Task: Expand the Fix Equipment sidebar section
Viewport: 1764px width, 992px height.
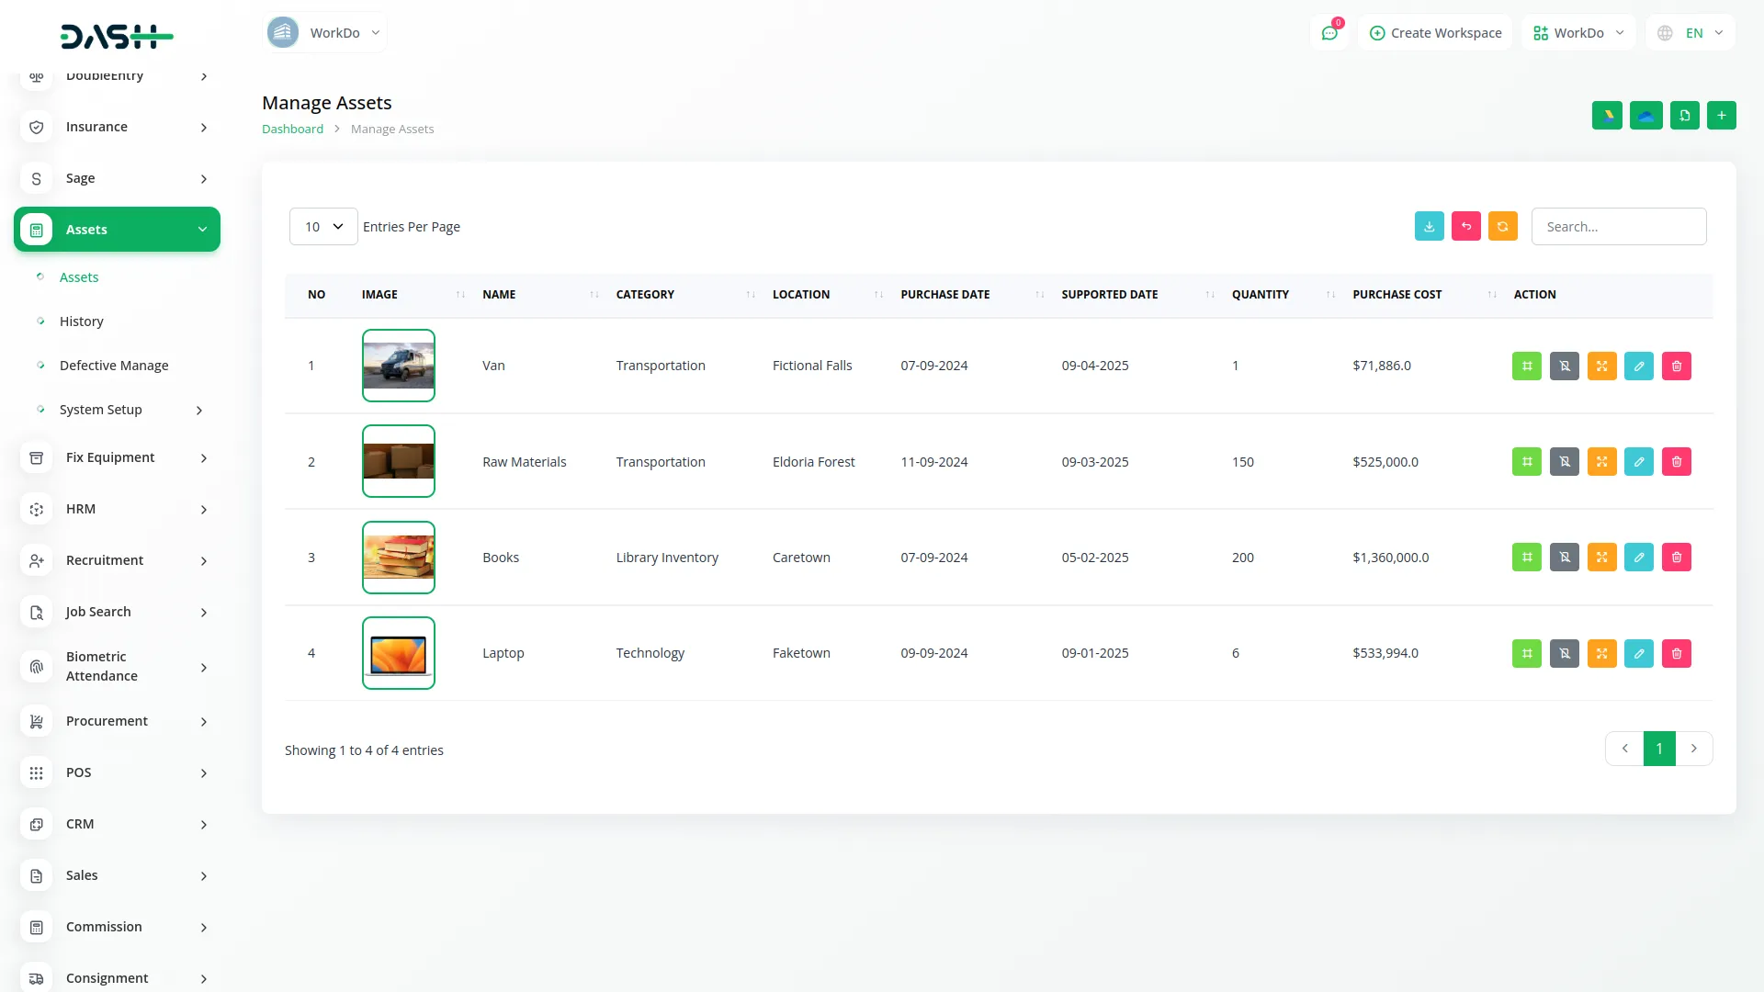Action: (x=117, y=457)
